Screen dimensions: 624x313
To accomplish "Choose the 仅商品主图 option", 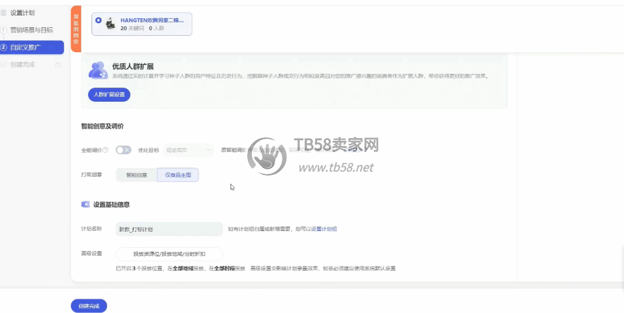I will click(x=178, y=175).
